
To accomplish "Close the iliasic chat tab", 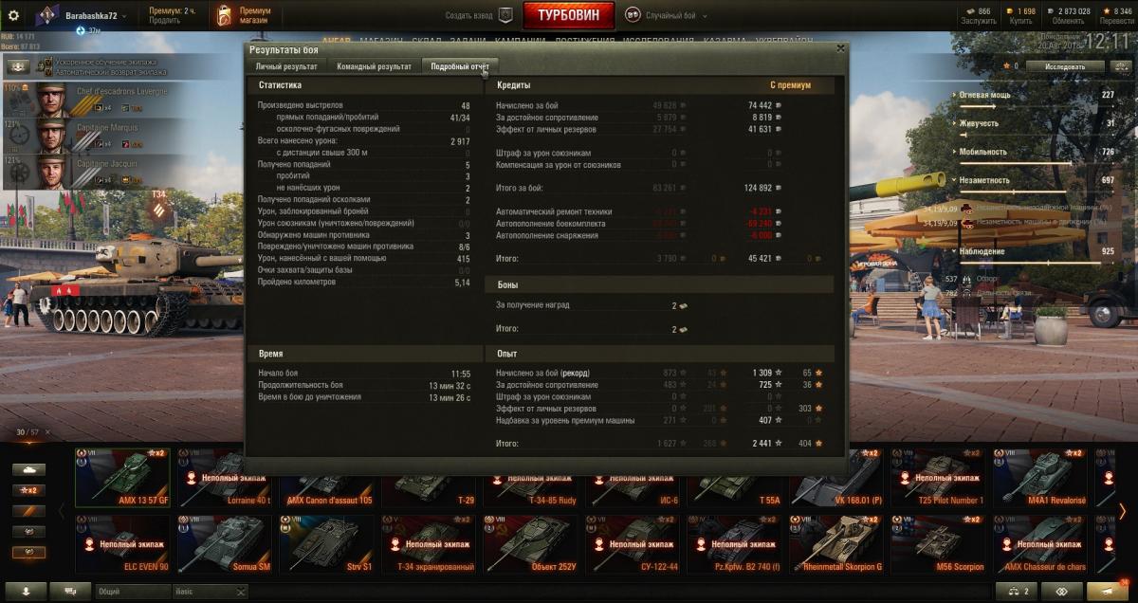I will pyautogui.click(x=241, y=592).
